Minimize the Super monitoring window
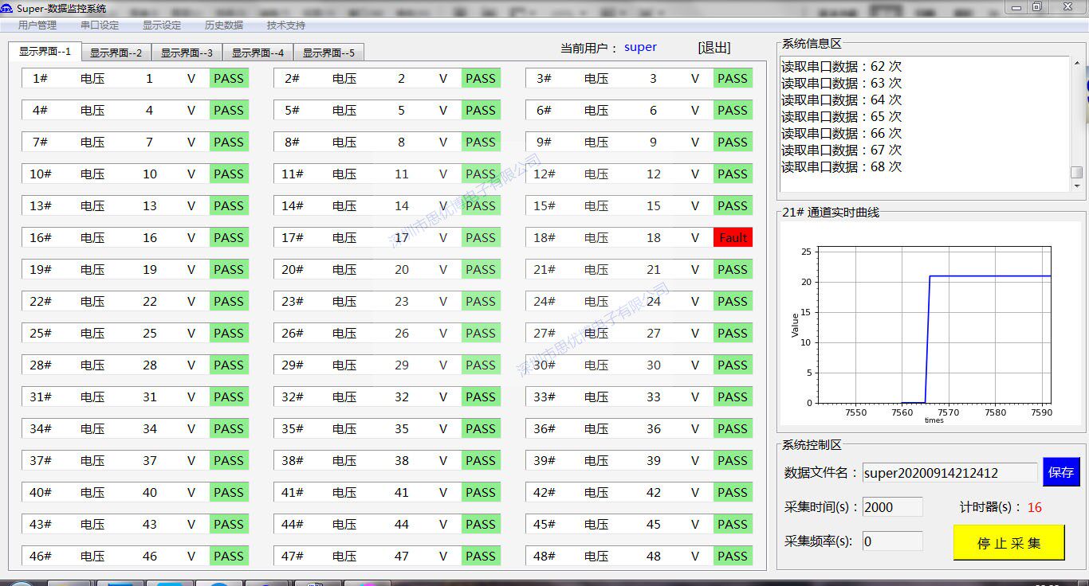This screenshot has height=586, width=1089. pyautogui.click(x=1016, y=6)
